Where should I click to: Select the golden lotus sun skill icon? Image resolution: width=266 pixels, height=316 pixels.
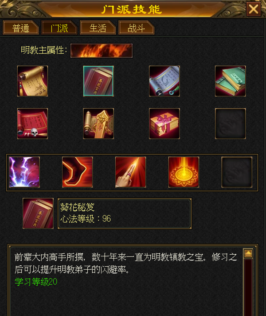[x=184, y=172]
